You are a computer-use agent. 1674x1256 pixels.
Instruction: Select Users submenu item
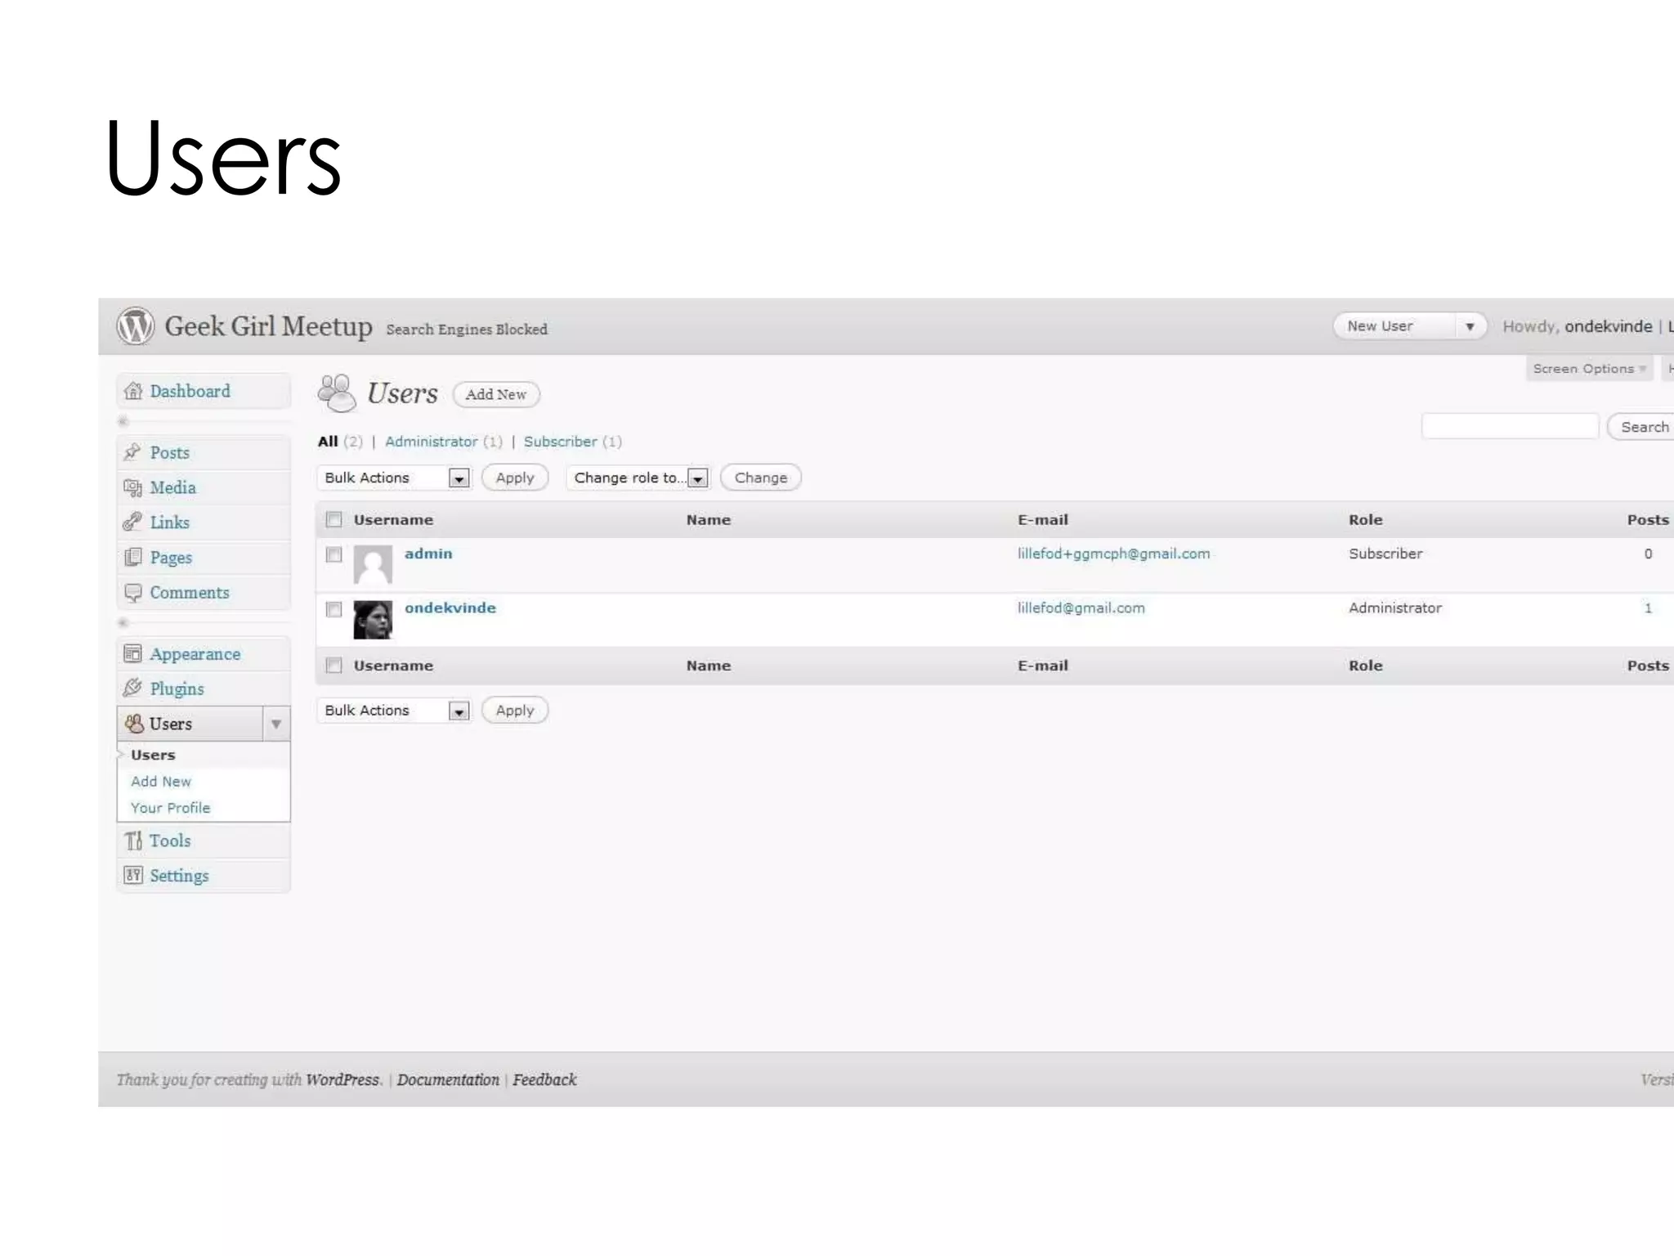(153, 755)
